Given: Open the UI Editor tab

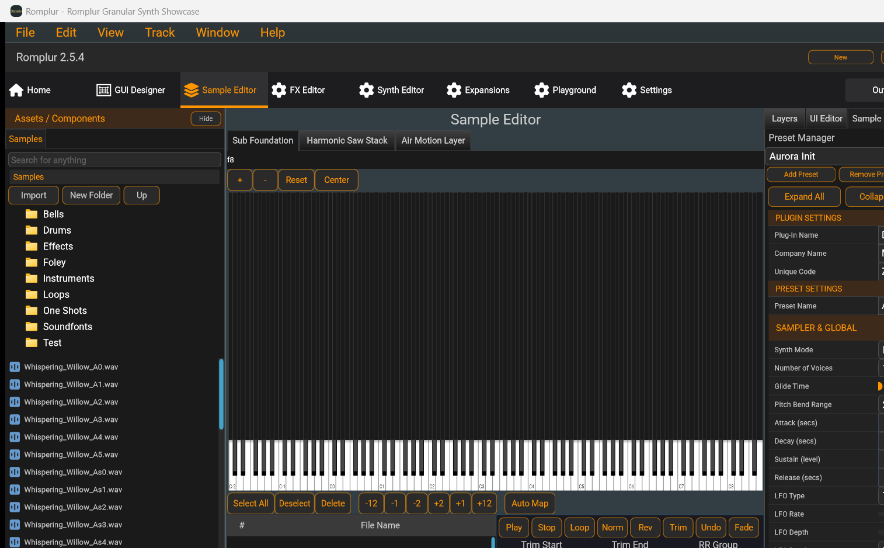Looking at the screenshot, I should pyautogui.click(x=826, y=119).
